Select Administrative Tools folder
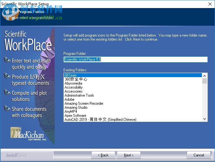The height and width of the screenshot is (162, 215). (x=133, y=95)
